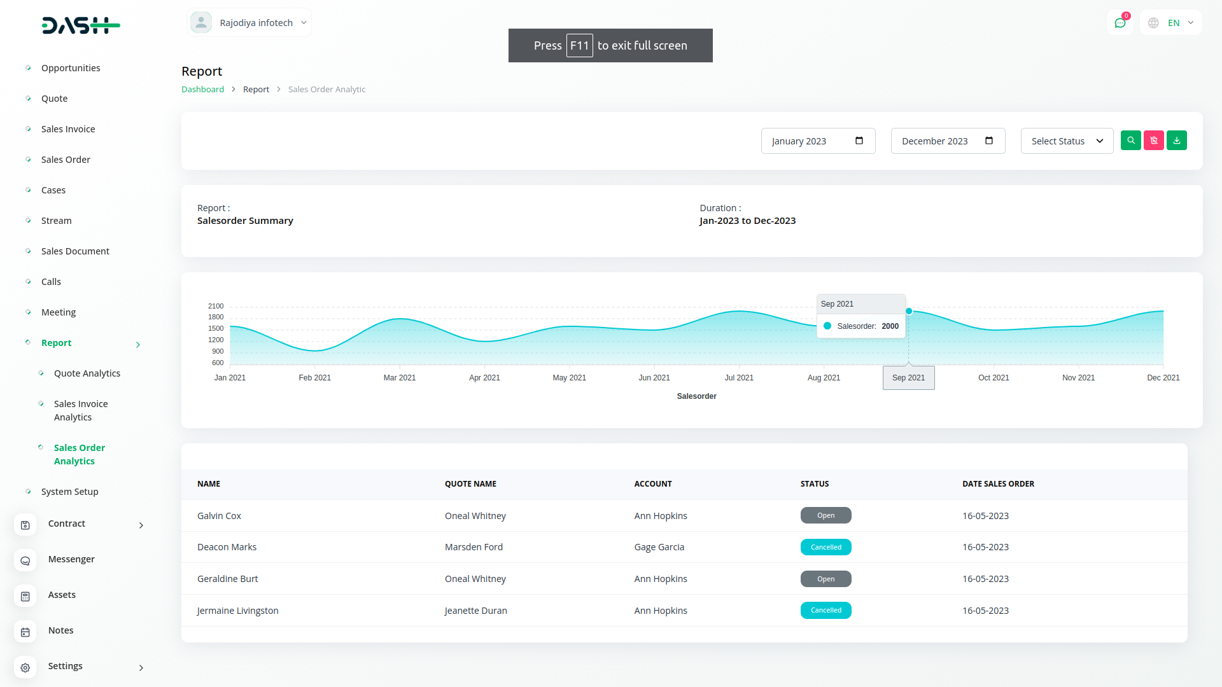Viewport: 1222px width, 687px height.
Task: Click the green download report icon
Action: tap(1176, 141)
